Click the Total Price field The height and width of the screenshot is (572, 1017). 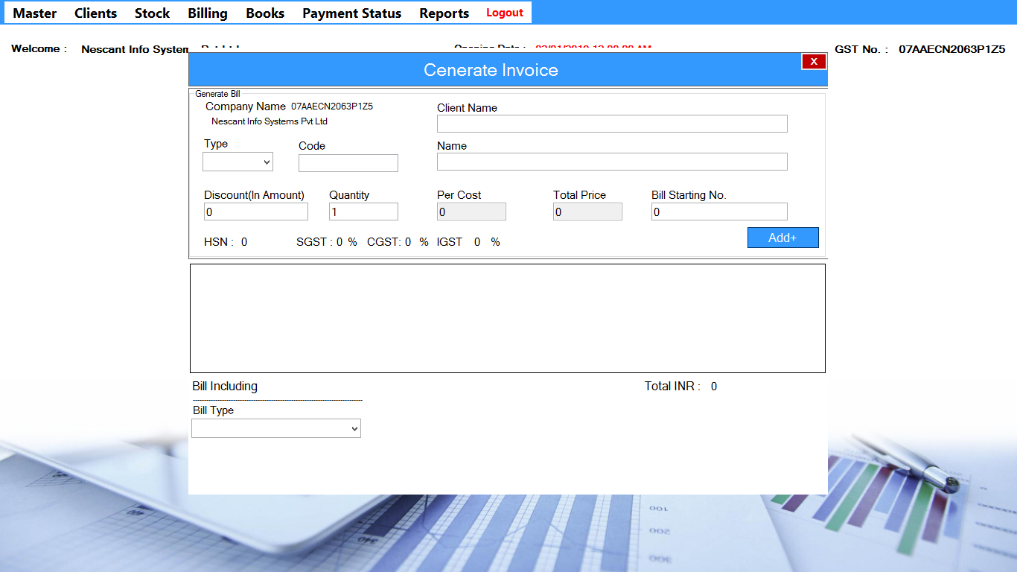pyautogui.click(x=587, y=212)
